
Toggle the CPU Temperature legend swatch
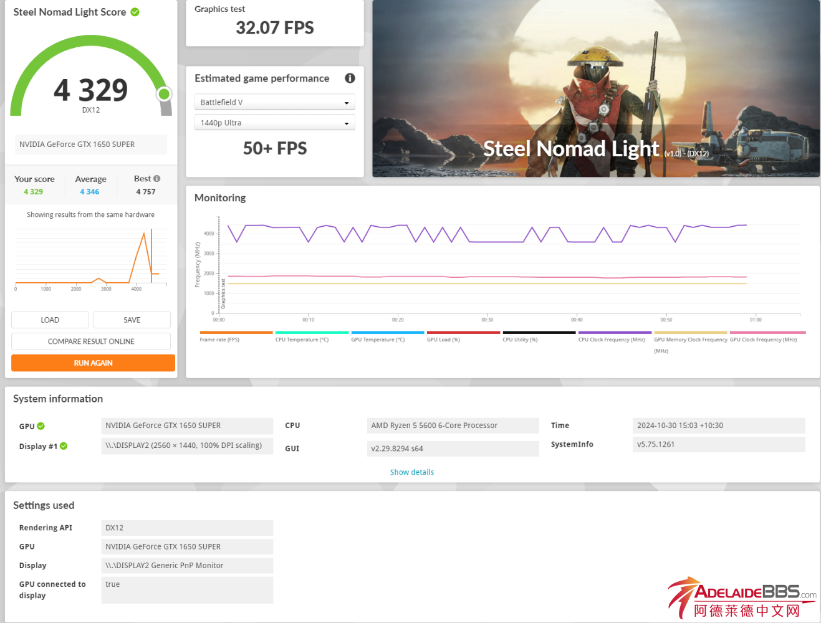click(312, 333)
